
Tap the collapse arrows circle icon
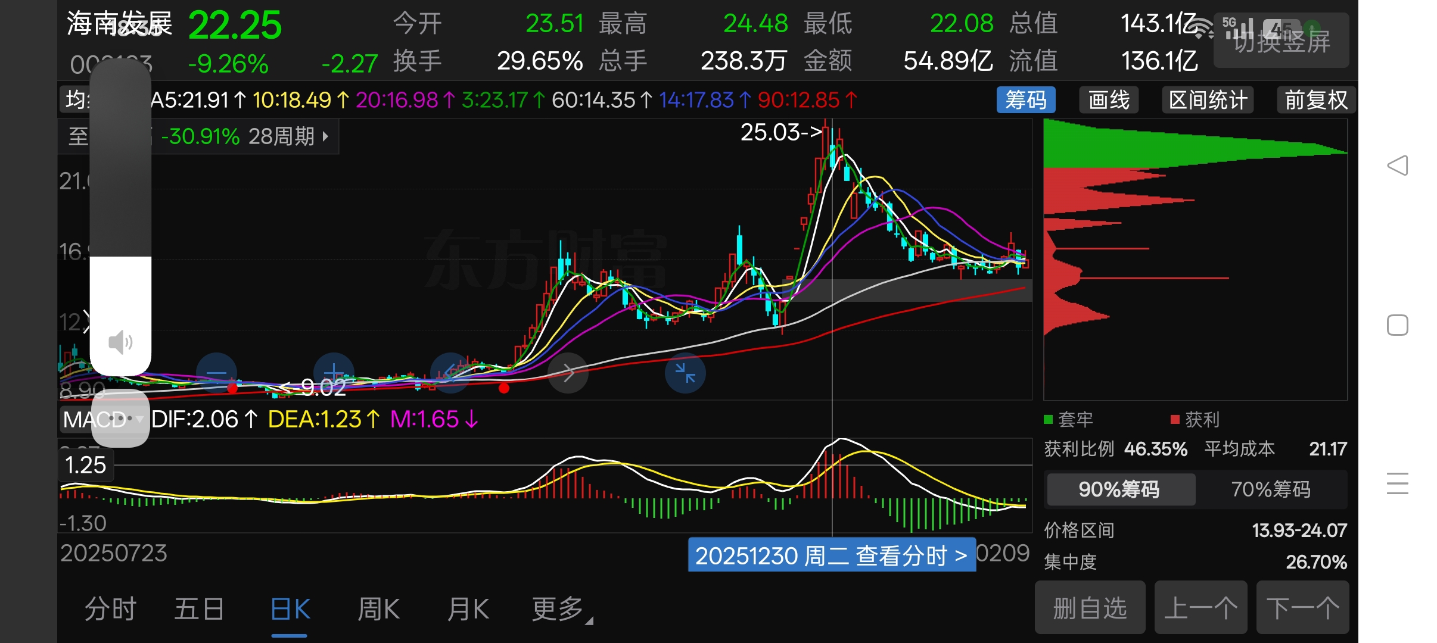[685, 373]
